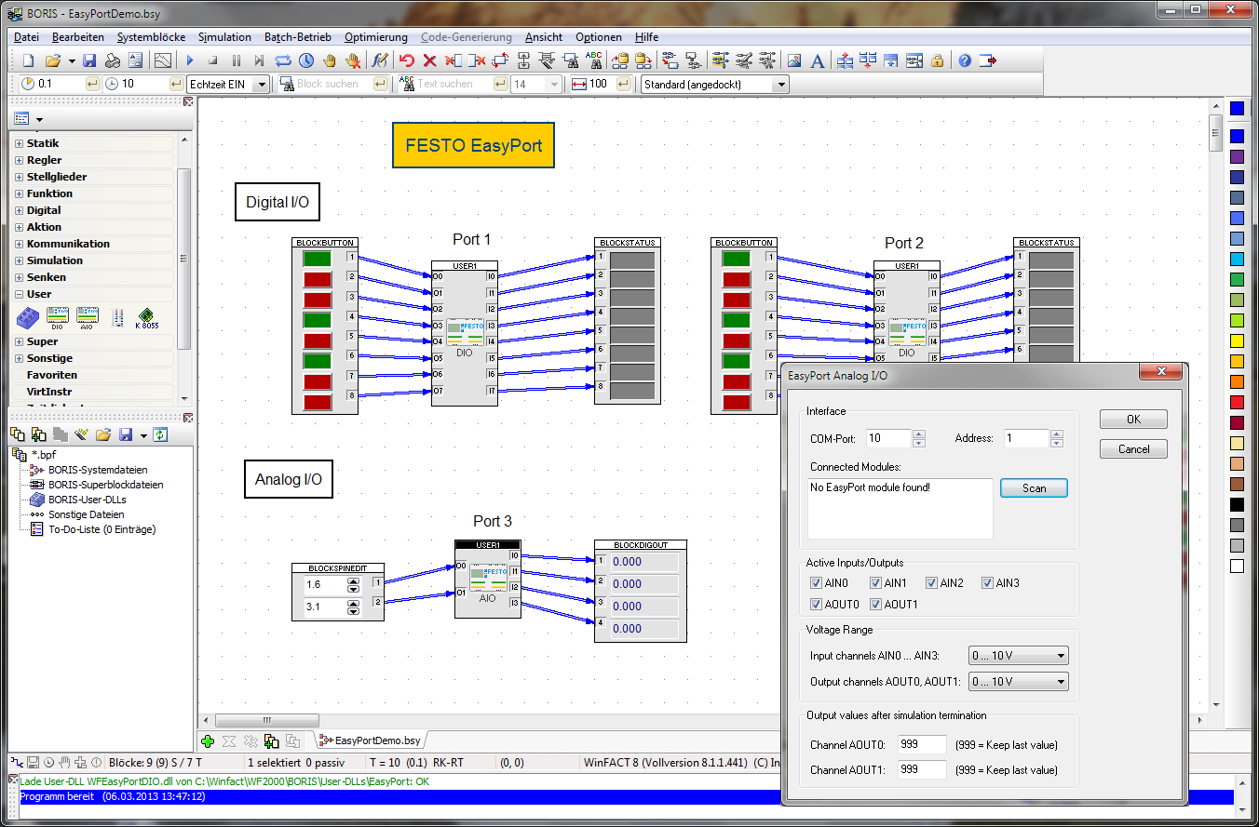Click the Channel AOUT0 value field
This screenshot has width=1259, height=827.
[x=922, y=744]
